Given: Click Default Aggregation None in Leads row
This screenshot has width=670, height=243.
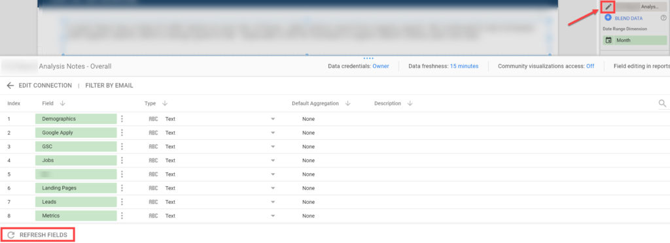Looking at the screenshot, I should point(308,202).
